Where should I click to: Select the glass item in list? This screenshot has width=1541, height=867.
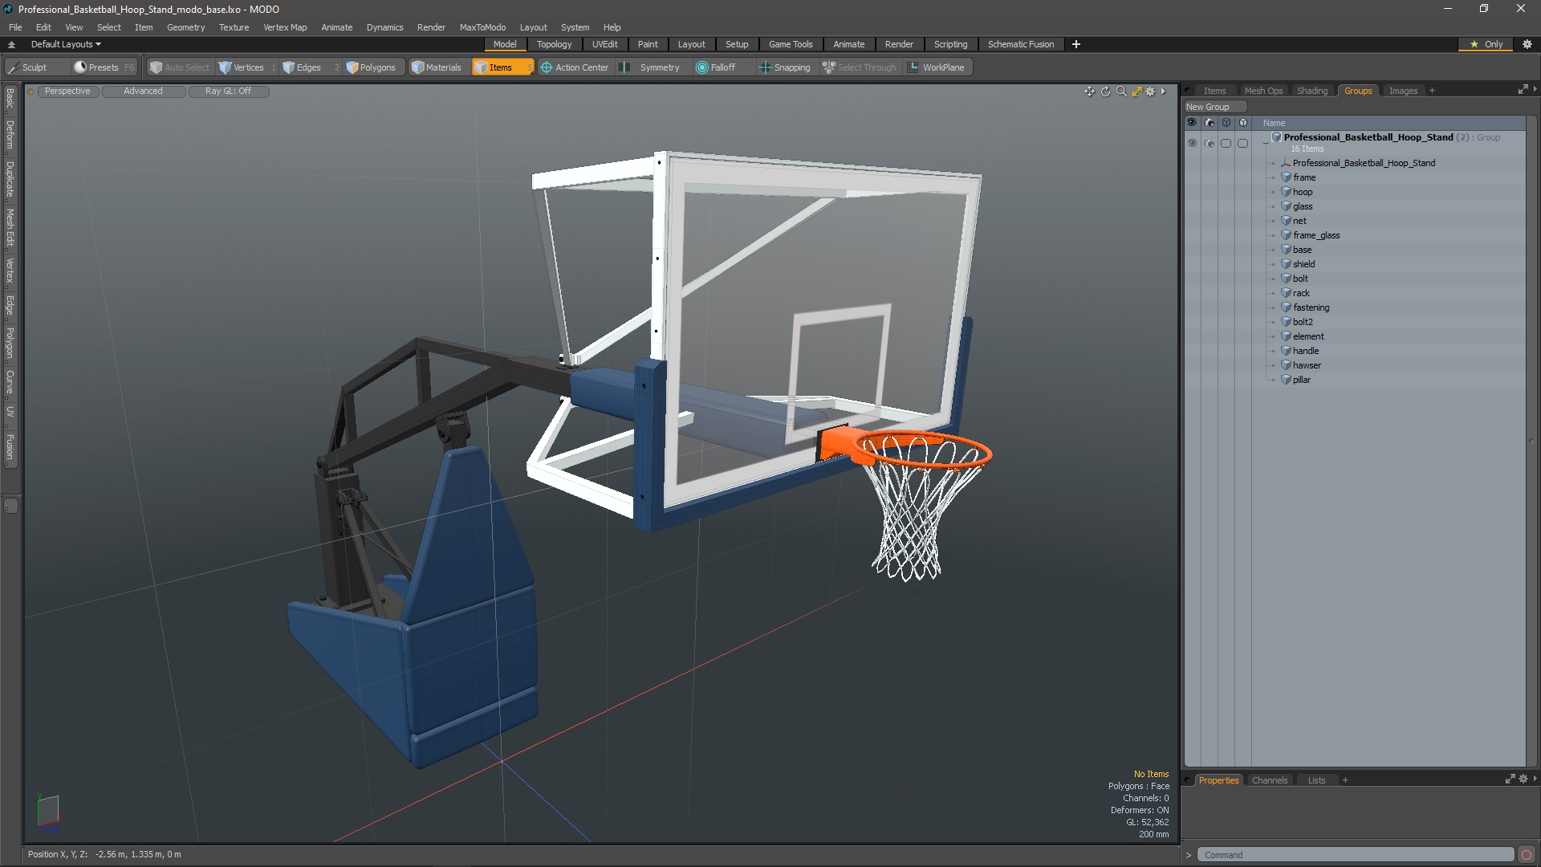coord(1303,206)
